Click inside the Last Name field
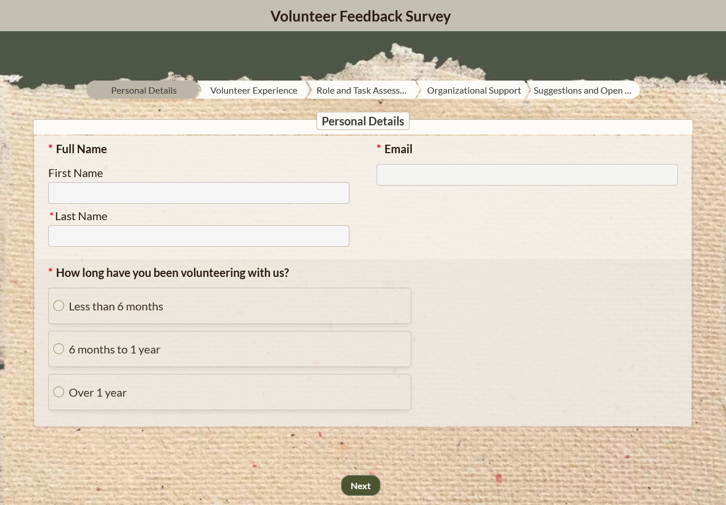726x505 pixels. tap(199, 236)
